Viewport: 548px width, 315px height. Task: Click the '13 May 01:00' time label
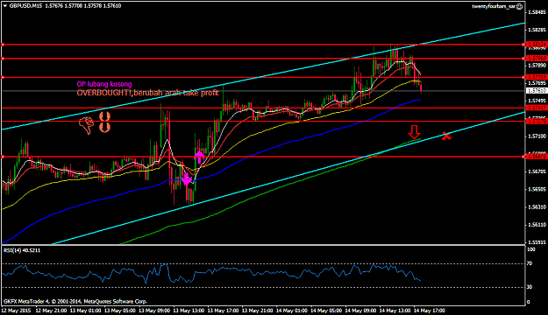(86, 310)
